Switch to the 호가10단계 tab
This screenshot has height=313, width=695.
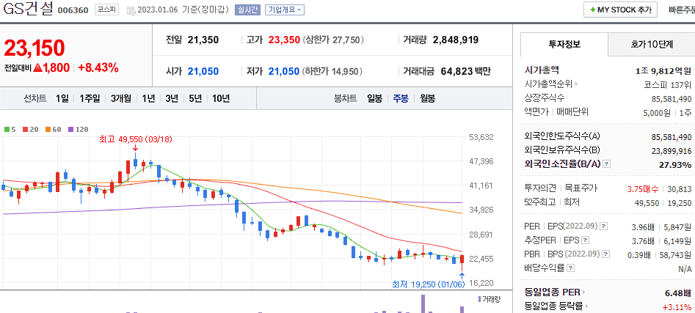tap(652, 44)
